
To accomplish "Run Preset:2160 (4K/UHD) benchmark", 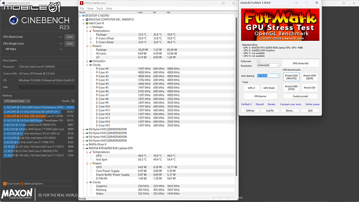I will tap(291, 77).
